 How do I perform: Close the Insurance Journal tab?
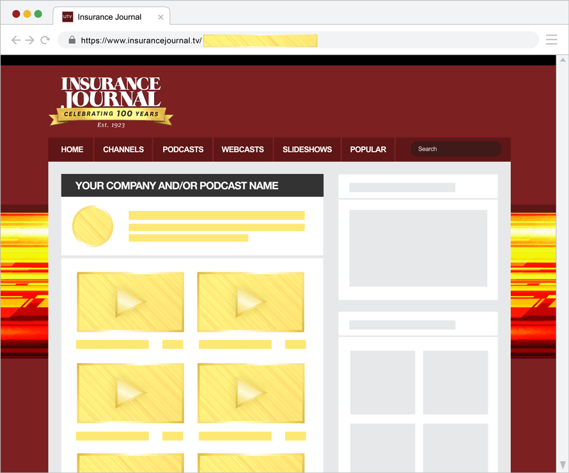pyautogui.click(x=160, y=17)
